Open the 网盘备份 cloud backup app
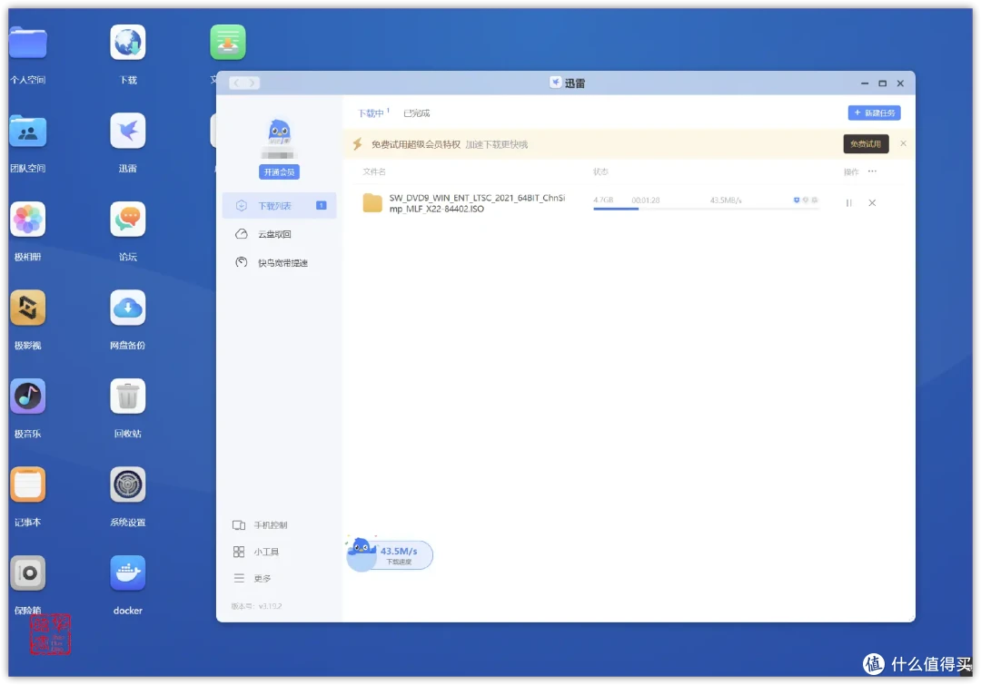981x685 pixels. tap(128, 308)
